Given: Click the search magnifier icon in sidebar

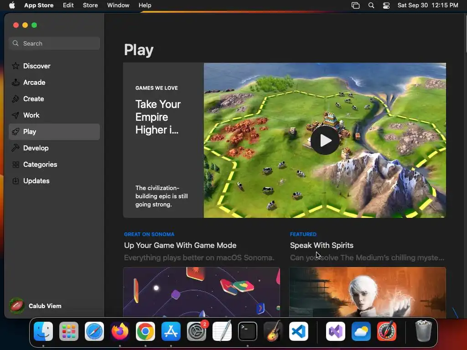Looking at the screenshot, I should coord(16,43).
